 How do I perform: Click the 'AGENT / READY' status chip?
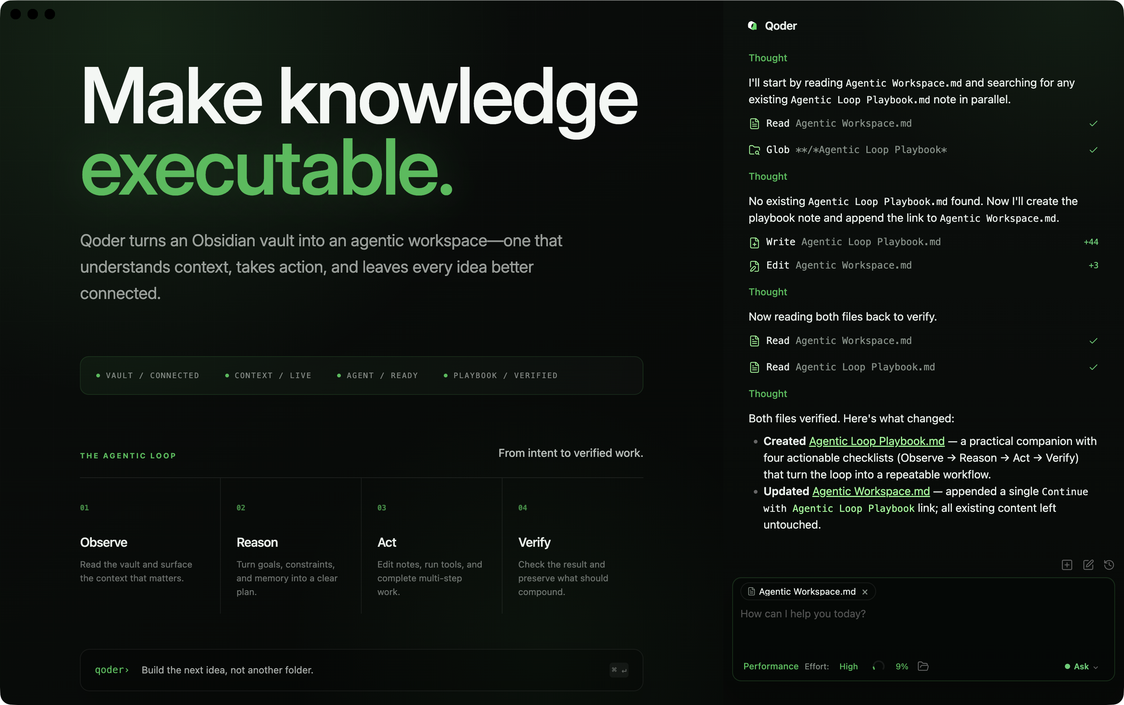point(378,376)
